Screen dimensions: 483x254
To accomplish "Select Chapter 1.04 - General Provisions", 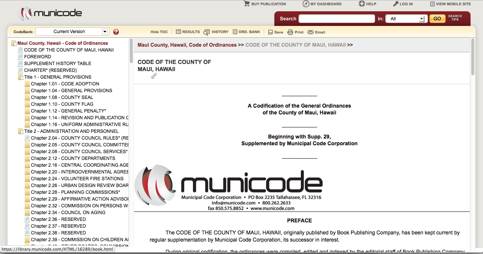I will (x=71, y=91).
